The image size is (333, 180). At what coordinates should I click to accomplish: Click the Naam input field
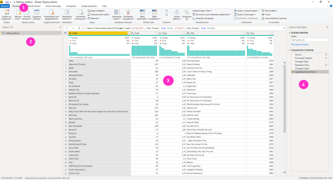click(310, 40)
